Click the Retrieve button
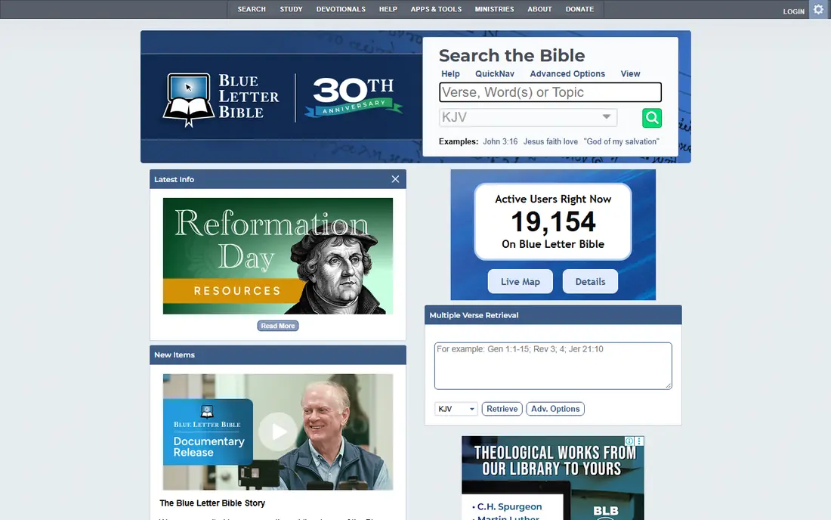This screenshot has width=831, height=520. click(502, 409)
